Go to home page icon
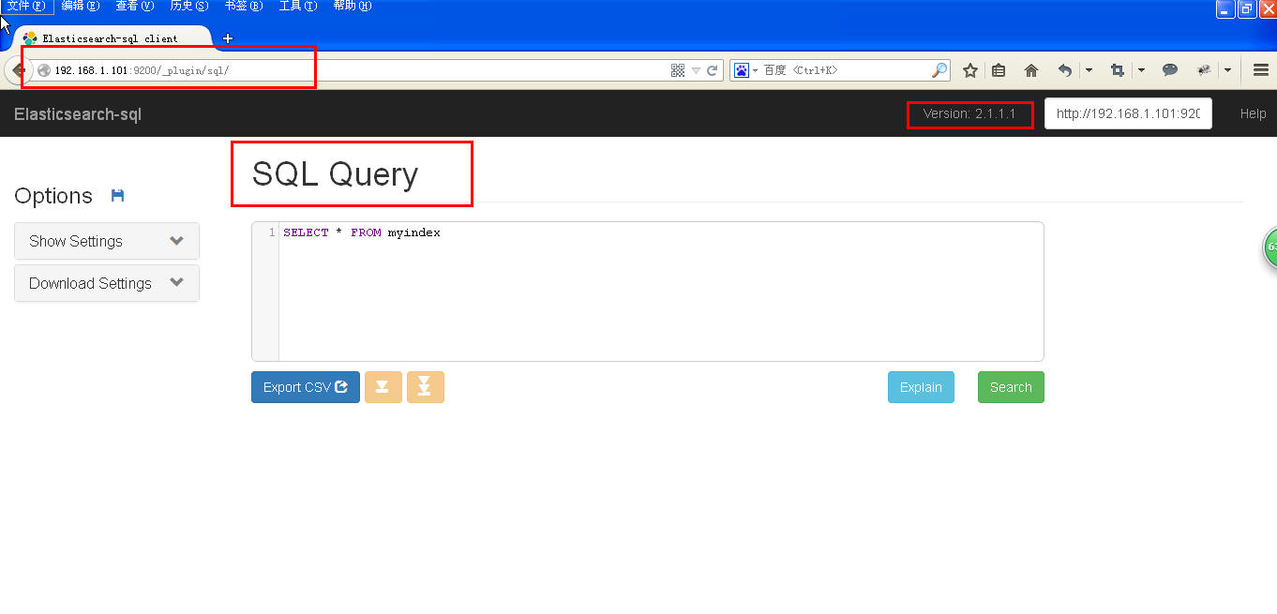The width and height of the screenshot is (1277, 614). tap(1031, 70)
